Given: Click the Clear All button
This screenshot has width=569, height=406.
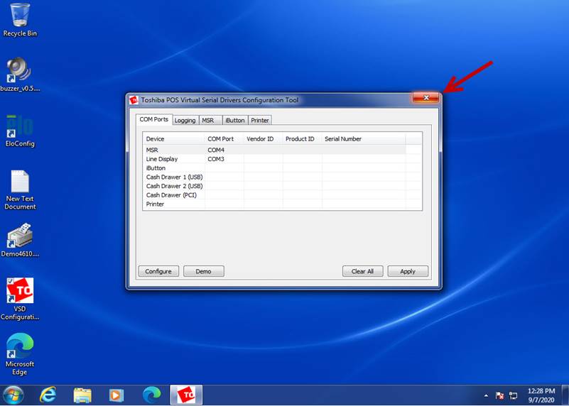Looking at the screenshot, I should pyautogui.click(x=362, y=271).
